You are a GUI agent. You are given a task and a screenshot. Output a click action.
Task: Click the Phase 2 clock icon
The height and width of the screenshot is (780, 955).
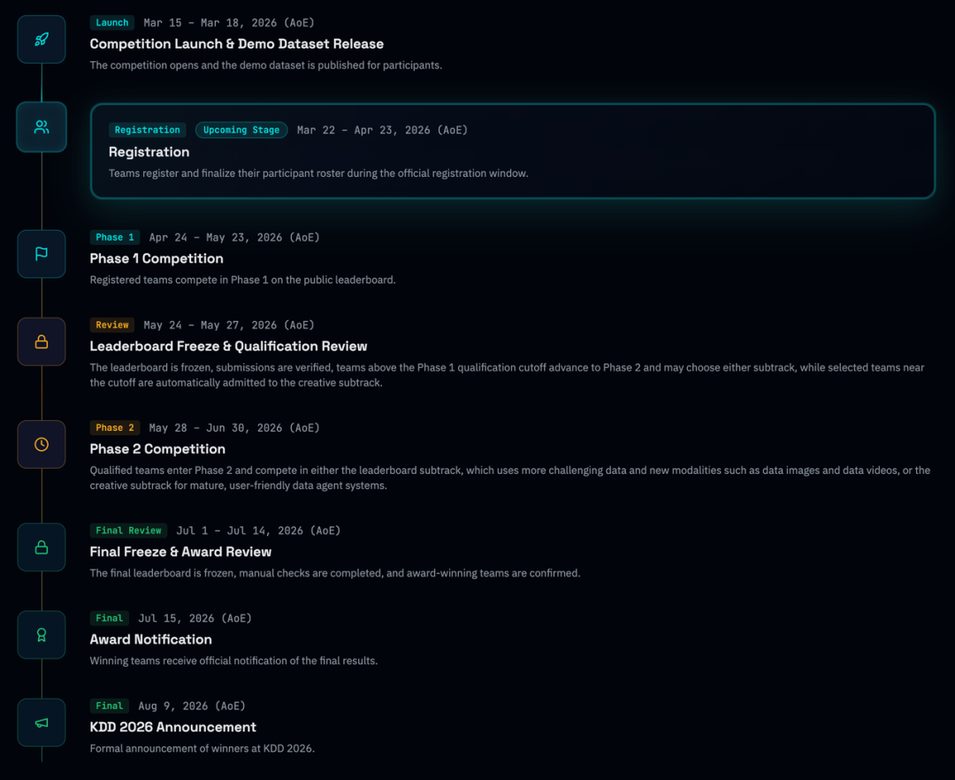[42, 444]
